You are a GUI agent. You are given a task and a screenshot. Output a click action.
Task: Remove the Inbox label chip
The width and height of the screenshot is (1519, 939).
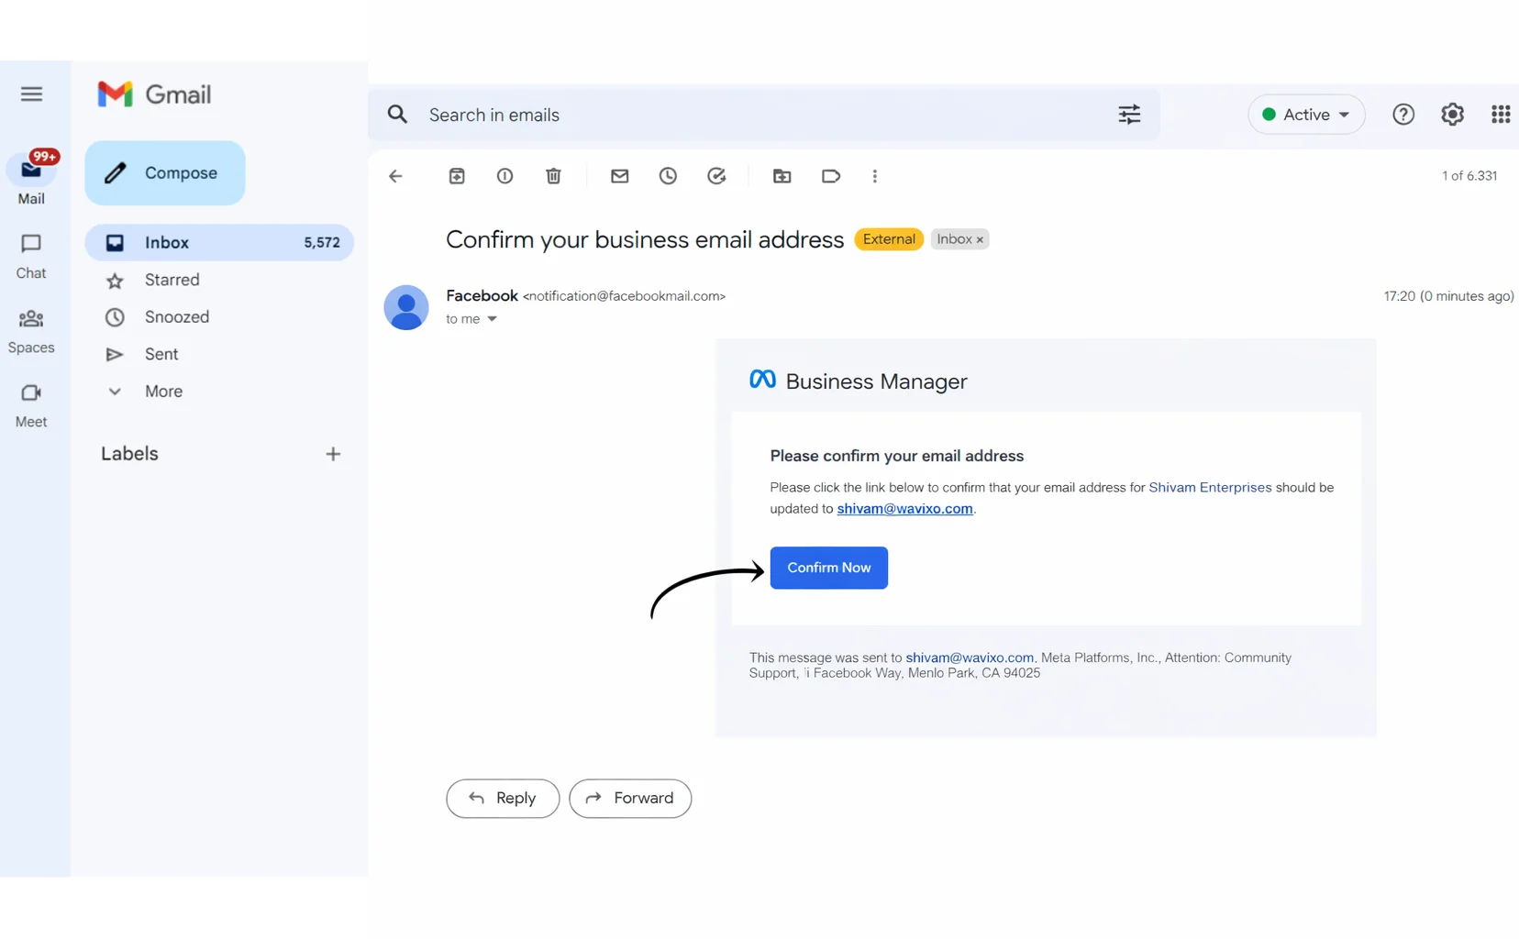pyautogui.click(x=981, y=238)
